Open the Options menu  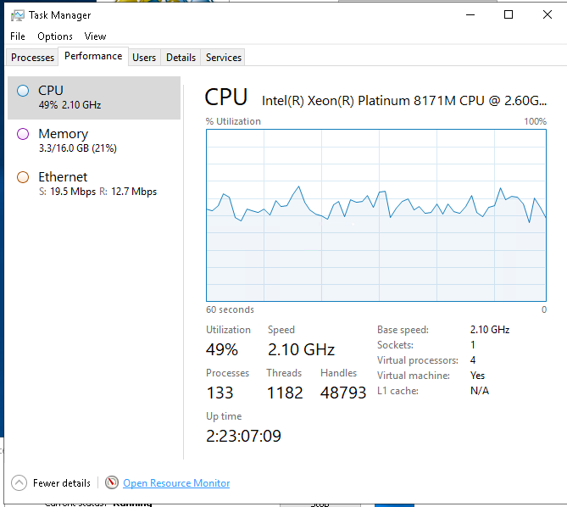pos(55,36)
